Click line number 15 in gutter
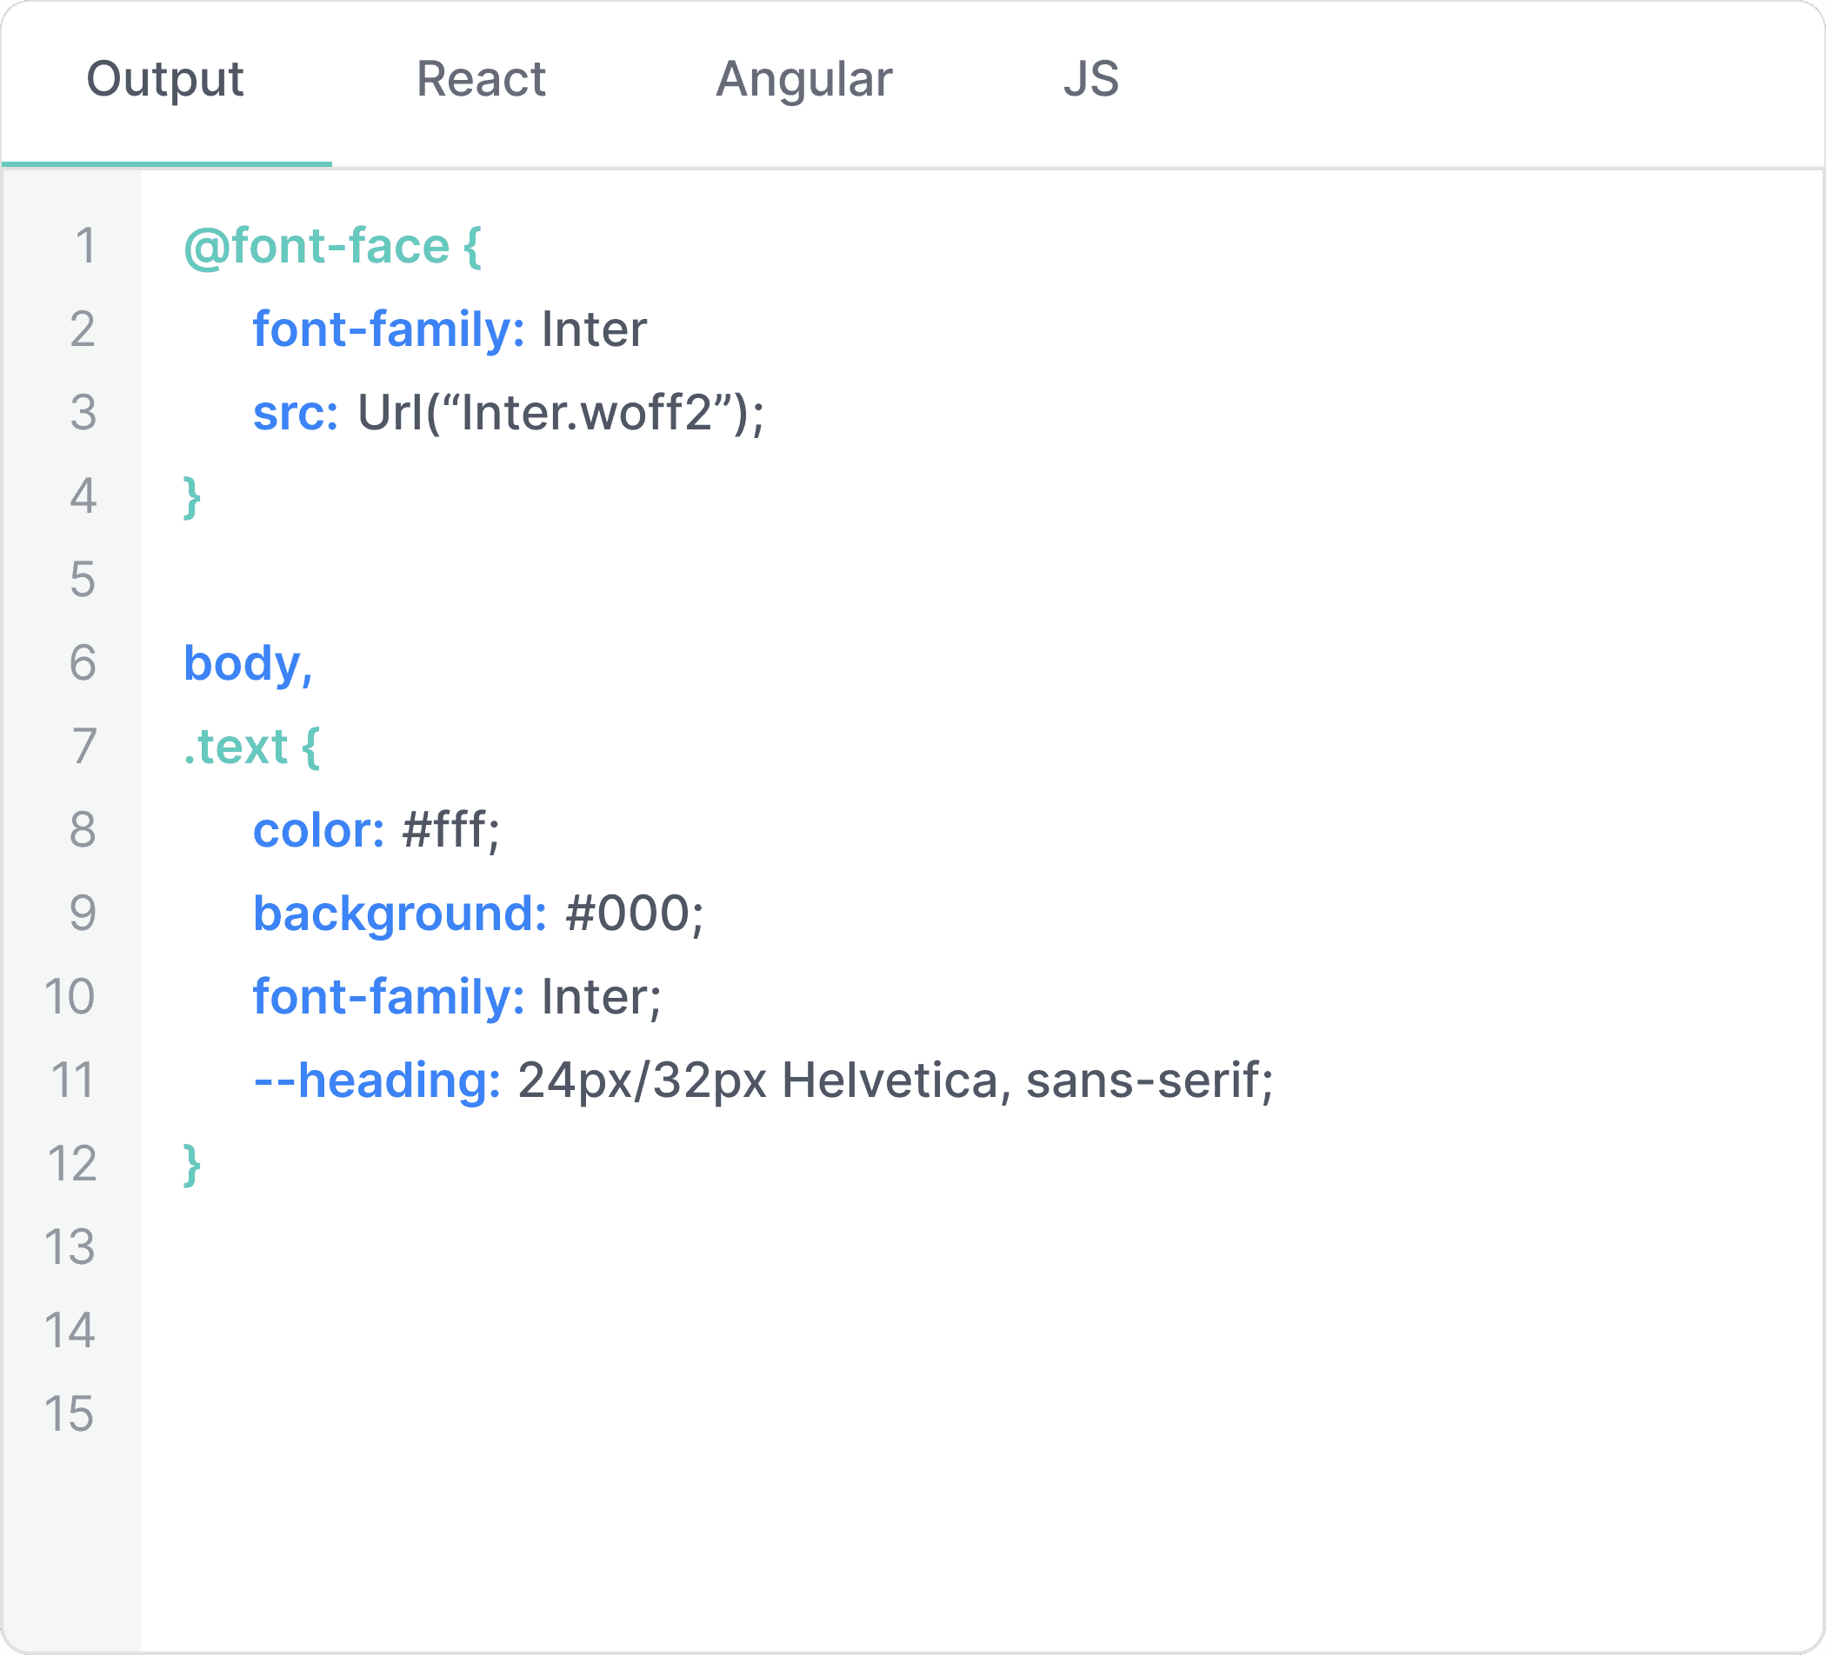This screenshot has width=1826, height=1655. pos(70,1414)
